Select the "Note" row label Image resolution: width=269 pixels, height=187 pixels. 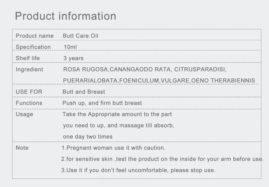tap(22, 148)
